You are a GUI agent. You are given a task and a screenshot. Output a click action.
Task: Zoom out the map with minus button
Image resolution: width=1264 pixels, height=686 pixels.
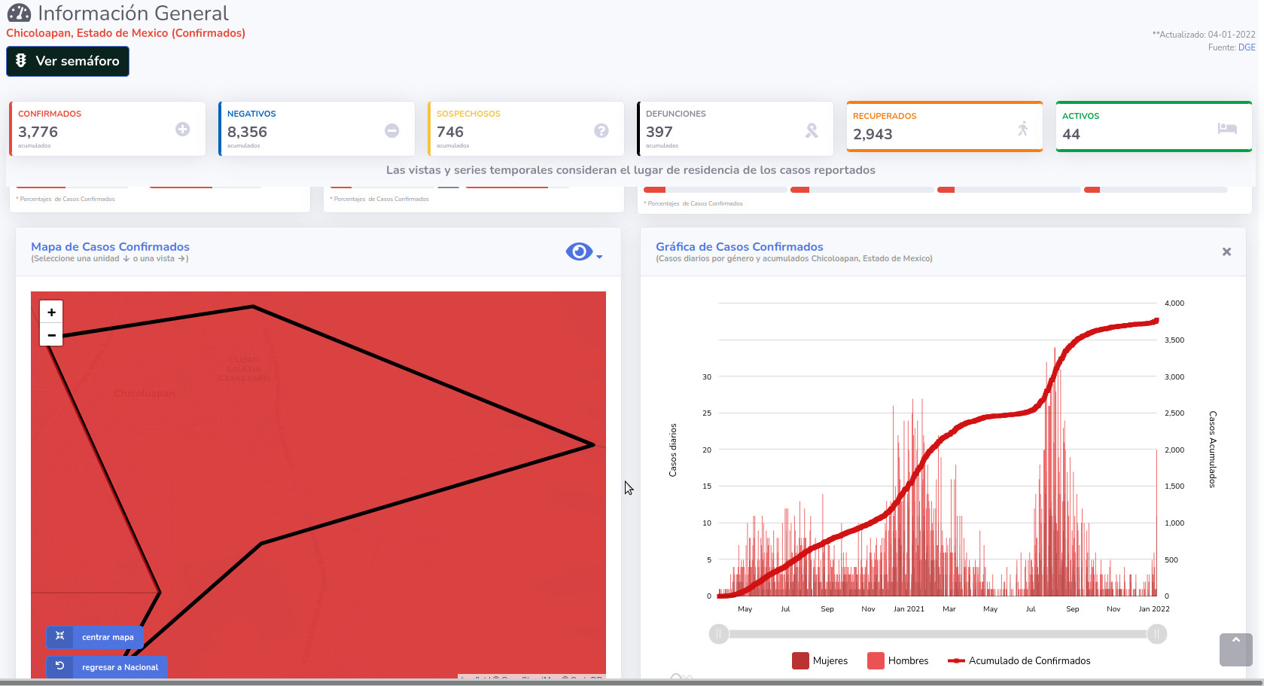click(x=51, y=335)
